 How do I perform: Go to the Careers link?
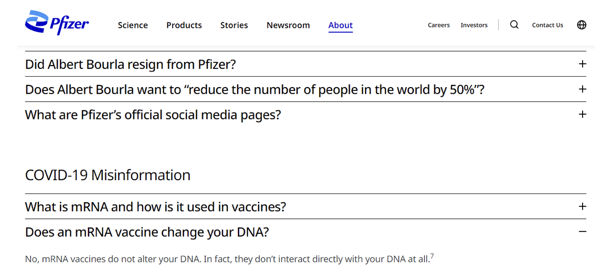pos(439,25)
